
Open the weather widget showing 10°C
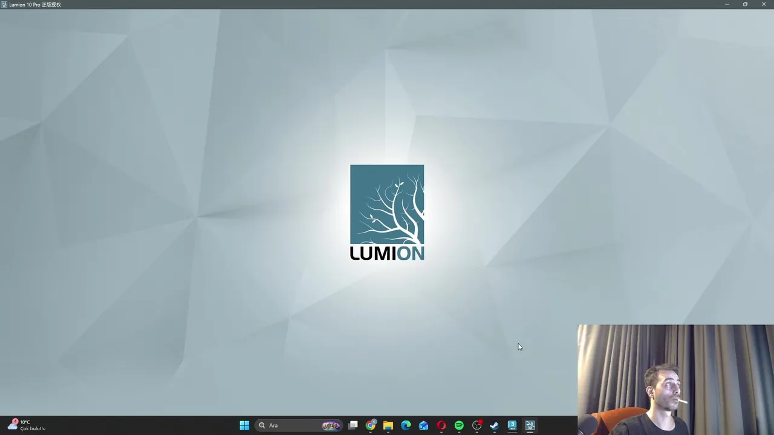[27, 425]
